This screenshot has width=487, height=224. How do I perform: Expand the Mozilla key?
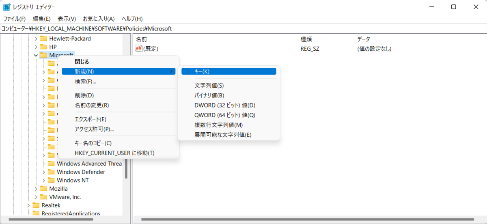[x=36, y=189]
